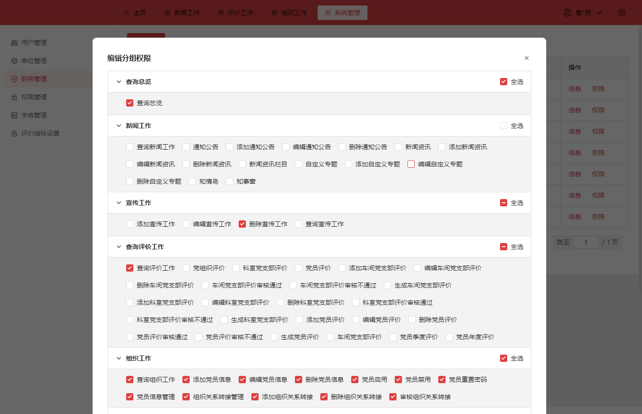This screenshot has height=414, width=642.
Task: Collapse the 宣传工作 section
Action: click(x=119, y=203)
